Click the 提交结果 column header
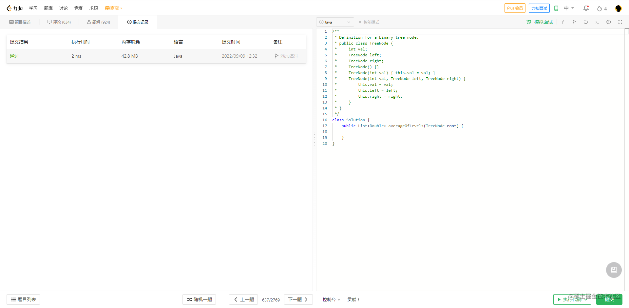Image resolution: width=629 pixels, height=308 pixels. click(x=19, y=42)
